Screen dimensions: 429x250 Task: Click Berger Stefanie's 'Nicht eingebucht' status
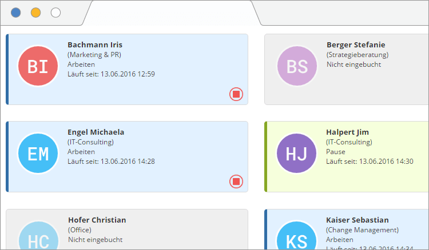353,64
